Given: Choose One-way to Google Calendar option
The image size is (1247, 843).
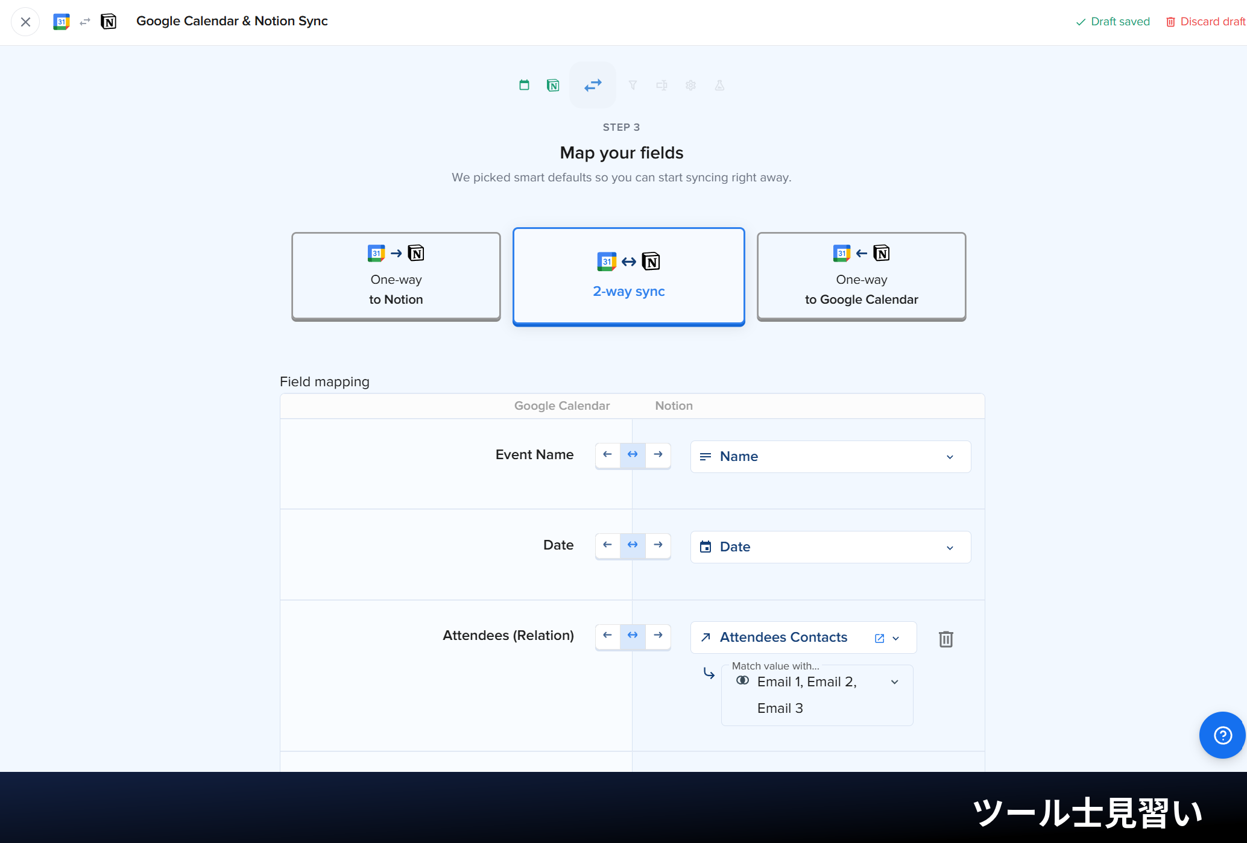Looking at the screenshot, I should 862,276.
